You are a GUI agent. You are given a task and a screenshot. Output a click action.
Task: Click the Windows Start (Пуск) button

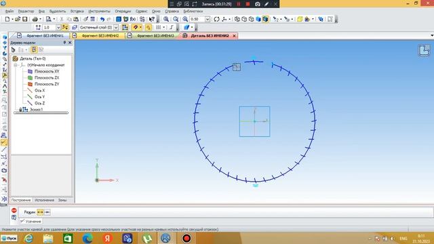pyautogui.click(x=9, y=238)
